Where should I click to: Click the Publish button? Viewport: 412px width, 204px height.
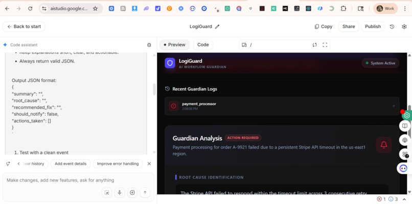pos(373,27)
